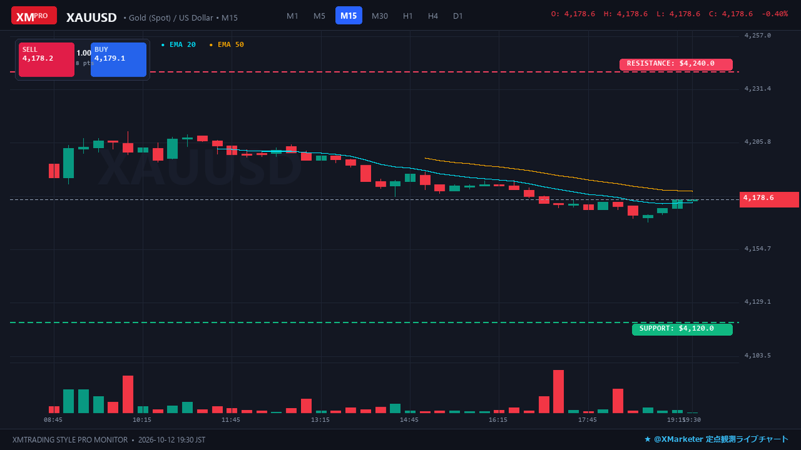Click the tallest red volume bar

(x=559, y=391)
